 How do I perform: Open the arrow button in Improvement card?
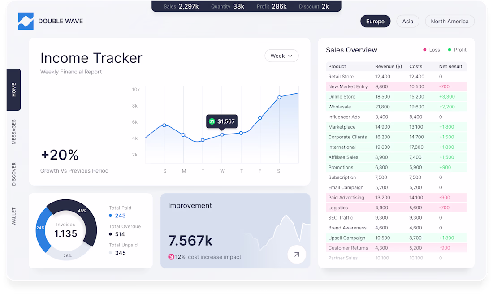point(297,255)
